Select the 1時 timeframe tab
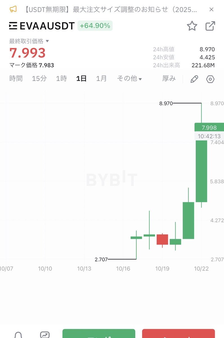Image resolution: width=224 pixels, height=338 pixels. pyautogui.click(x=61, y=79)
